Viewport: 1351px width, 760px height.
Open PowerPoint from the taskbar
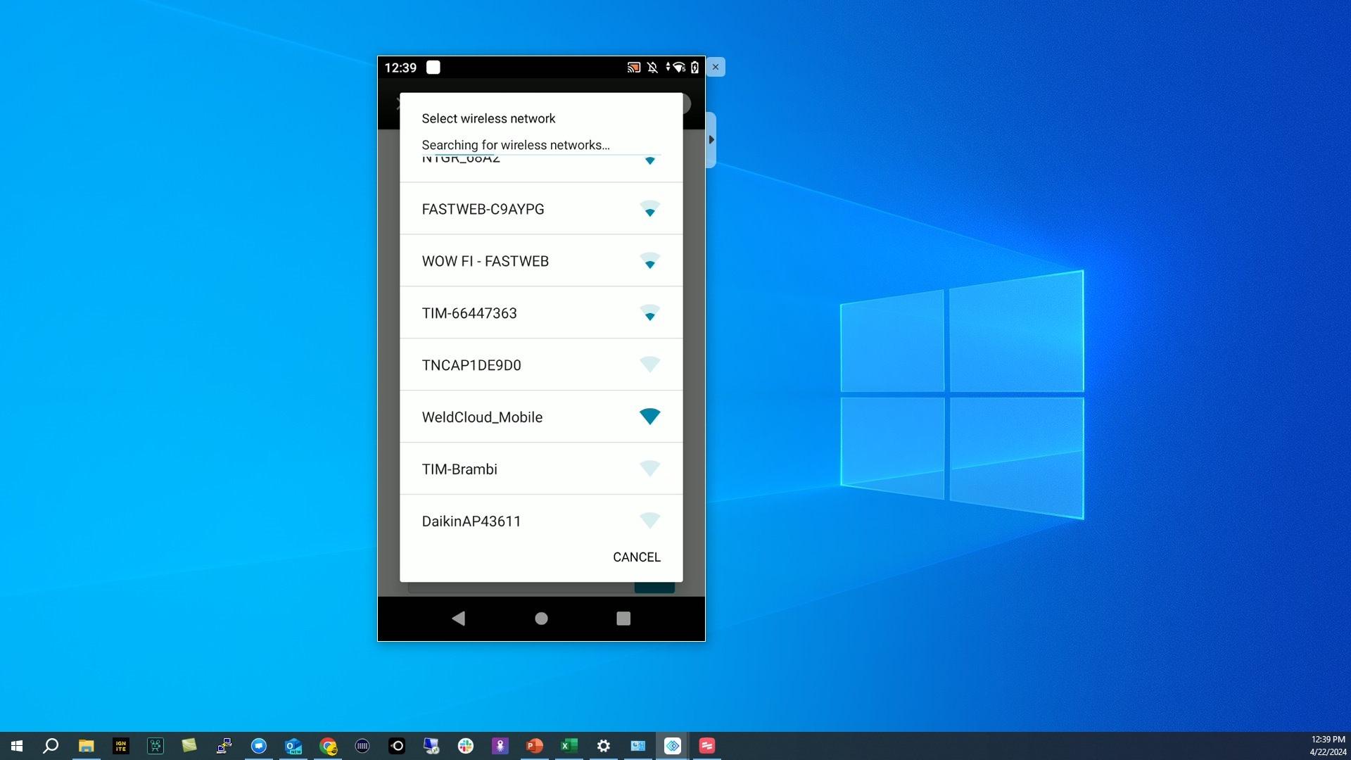tap(534, 746)
